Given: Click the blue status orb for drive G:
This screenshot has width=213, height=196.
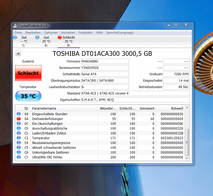Looking at the screenshot, I should coord(37,37).
